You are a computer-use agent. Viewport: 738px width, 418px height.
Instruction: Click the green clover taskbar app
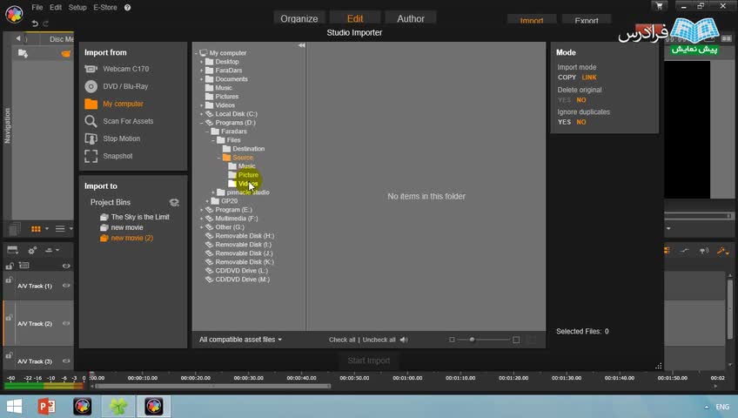coord(118,406)
